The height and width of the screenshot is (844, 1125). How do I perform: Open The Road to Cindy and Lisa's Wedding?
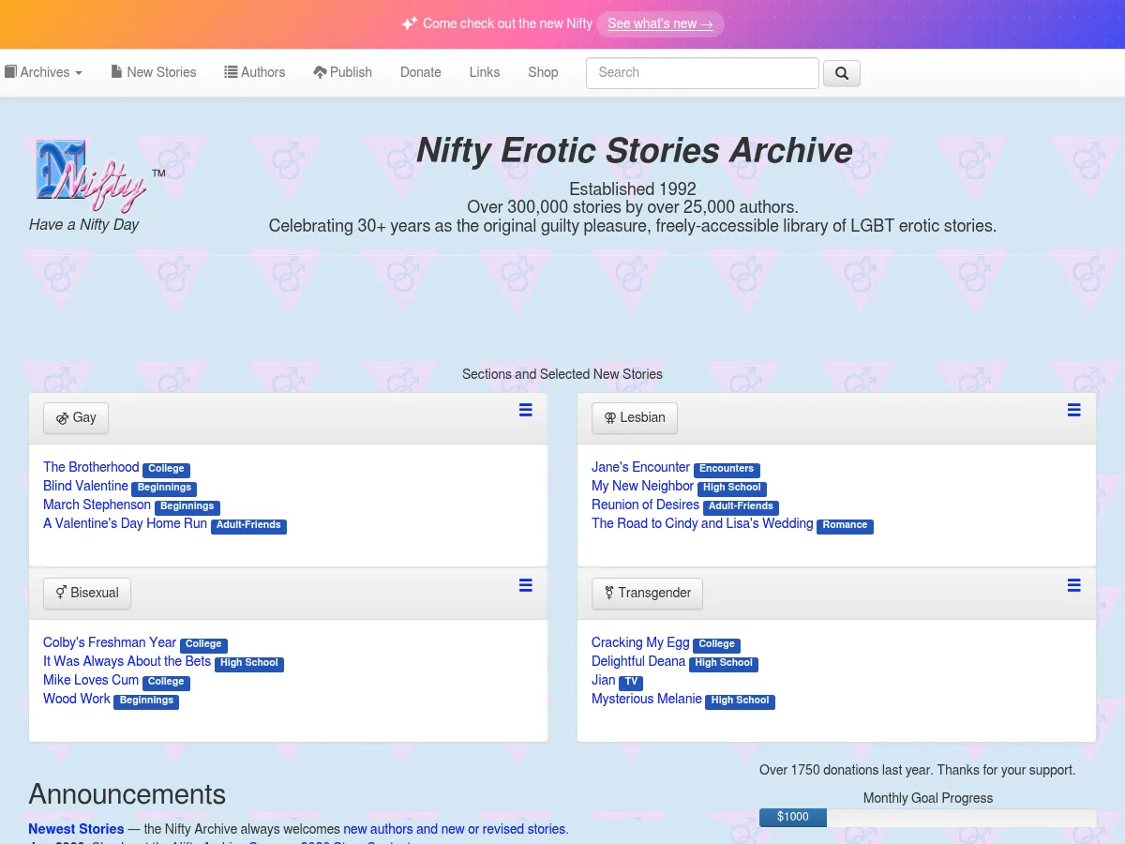tap(702, 523)
